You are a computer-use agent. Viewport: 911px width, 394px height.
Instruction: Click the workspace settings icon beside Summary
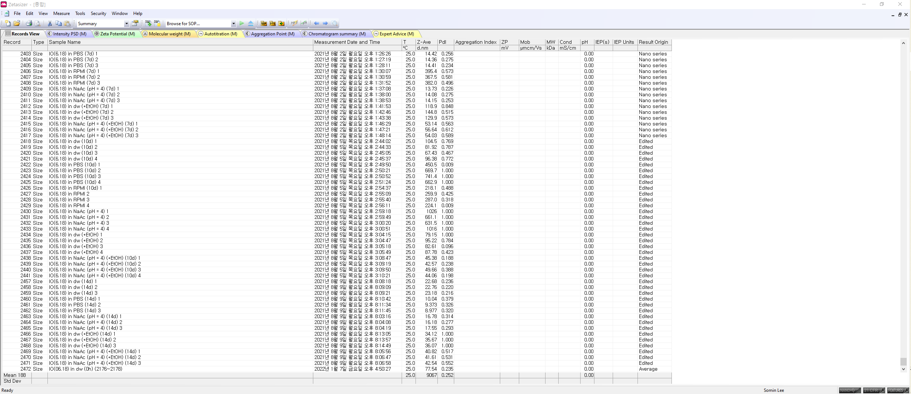(x=135, y=23)
